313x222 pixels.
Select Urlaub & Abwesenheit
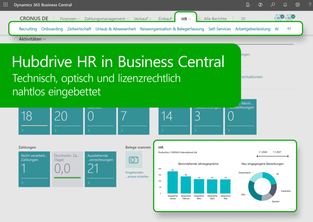click(116, 29)
